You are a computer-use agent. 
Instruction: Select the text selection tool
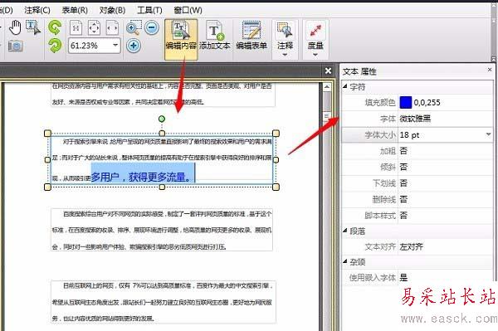click(x=32, y=27)
